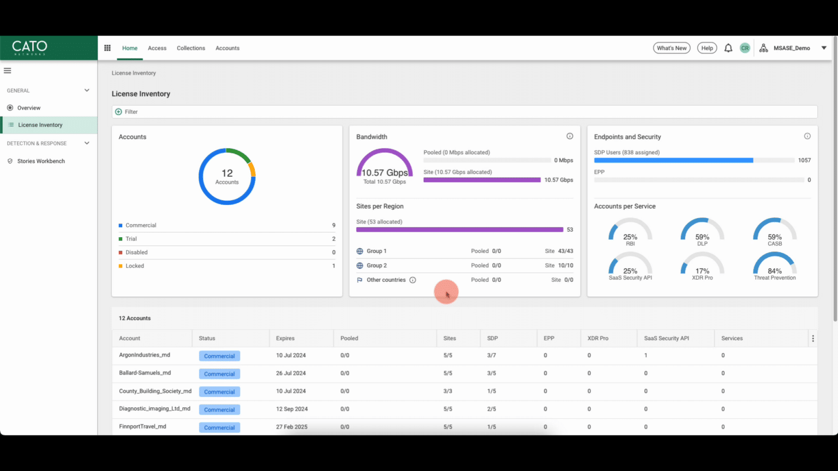Open the MSASE_Demo account dropdown

point(824,48)
